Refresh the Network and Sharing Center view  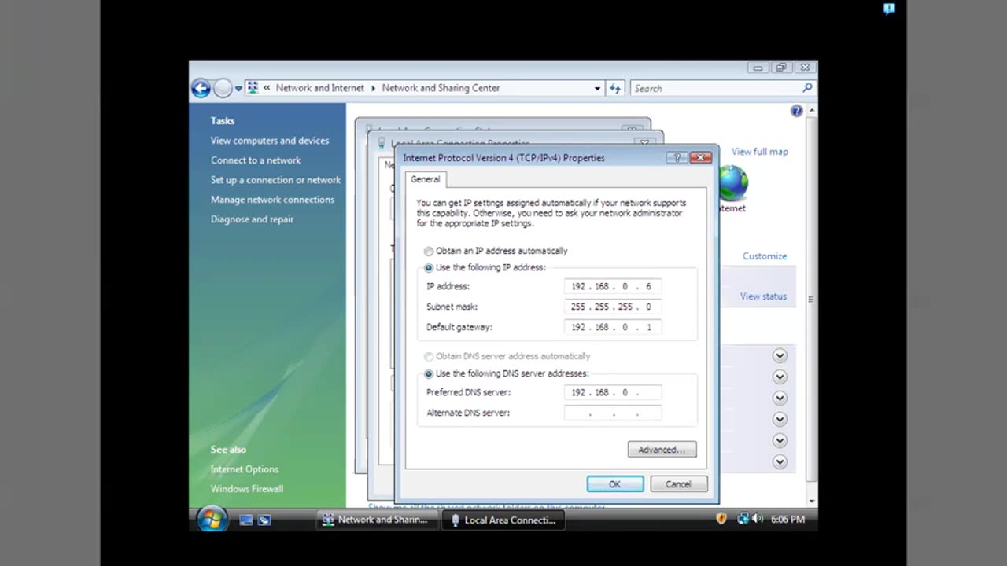click(x=615, y=88)
